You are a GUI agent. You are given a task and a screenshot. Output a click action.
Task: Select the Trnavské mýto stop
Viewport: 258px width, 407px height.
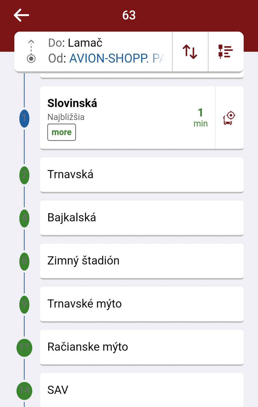[x=142, y=304]
